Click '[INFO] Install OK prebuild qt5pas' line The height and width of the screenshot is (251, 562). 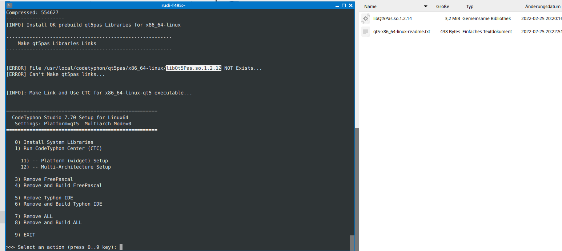point(93,25)
